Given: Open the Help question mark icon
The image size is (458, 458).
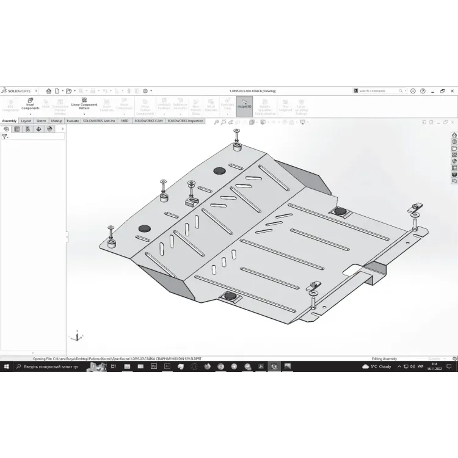Looking at the screenshot, I should [423, 91].
